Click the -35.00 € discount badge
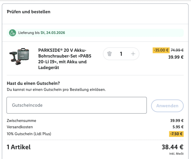The image size is (191, 159). coord(161,50)
